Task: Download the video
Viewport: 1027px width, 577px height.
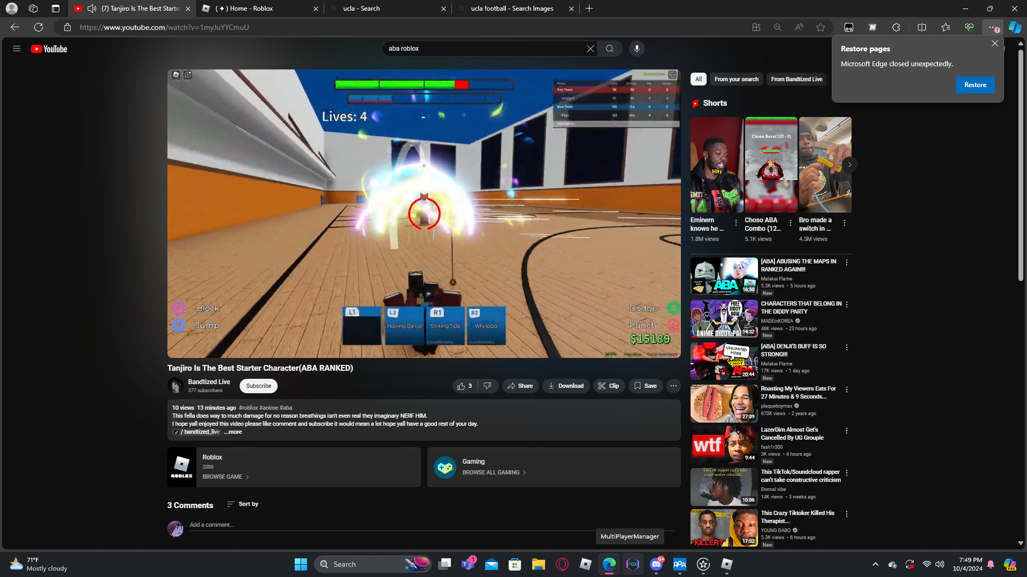Action: coord(566,386)
